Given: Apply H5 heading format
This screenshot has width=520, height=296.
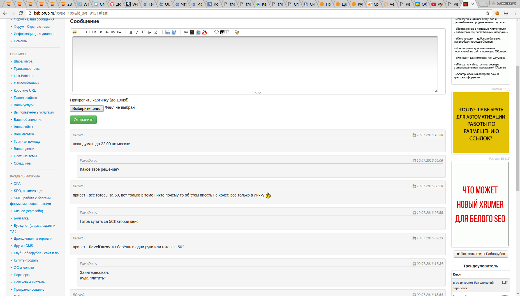Looking at the screenshot, I should point(112,32).
